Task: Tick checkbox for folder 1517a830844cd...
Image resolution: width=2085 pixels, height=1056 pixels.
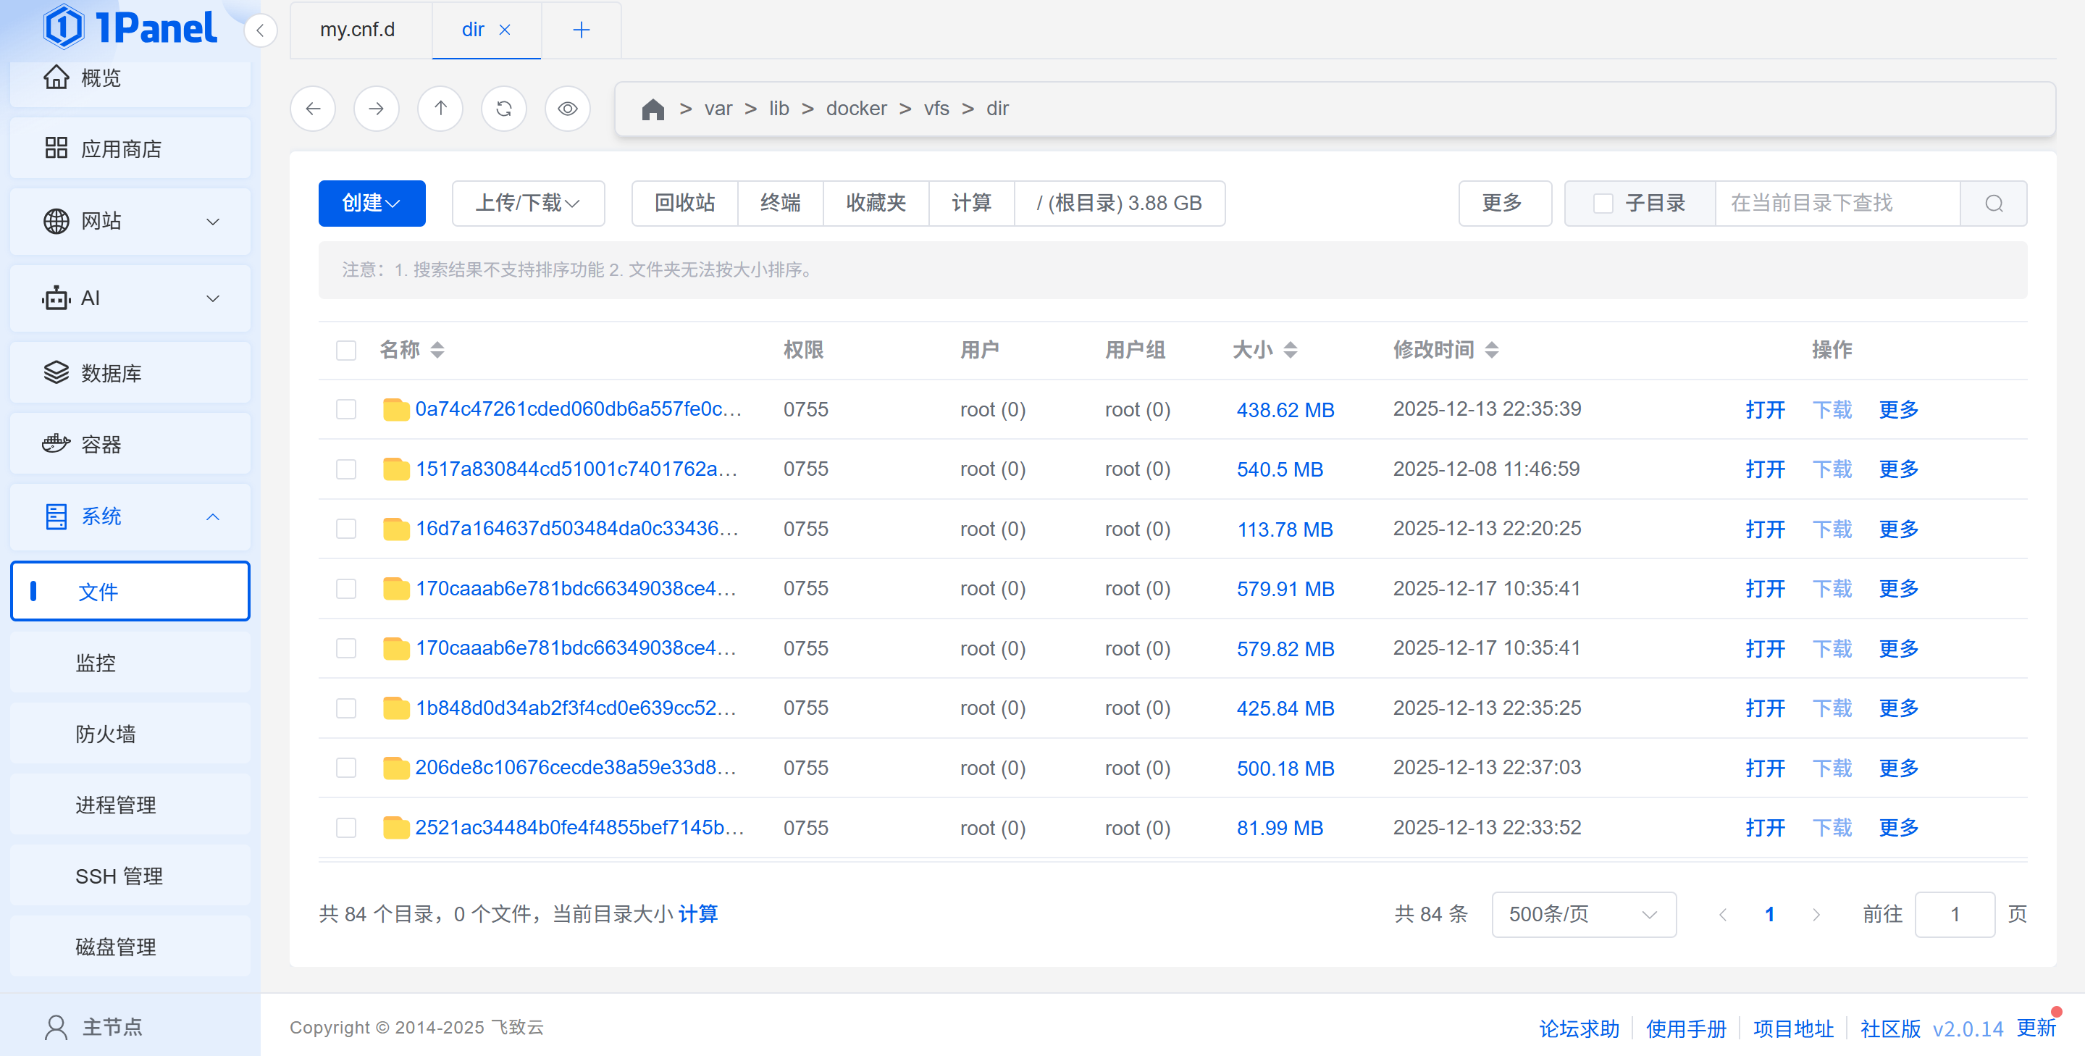Action: click(345, 469)
